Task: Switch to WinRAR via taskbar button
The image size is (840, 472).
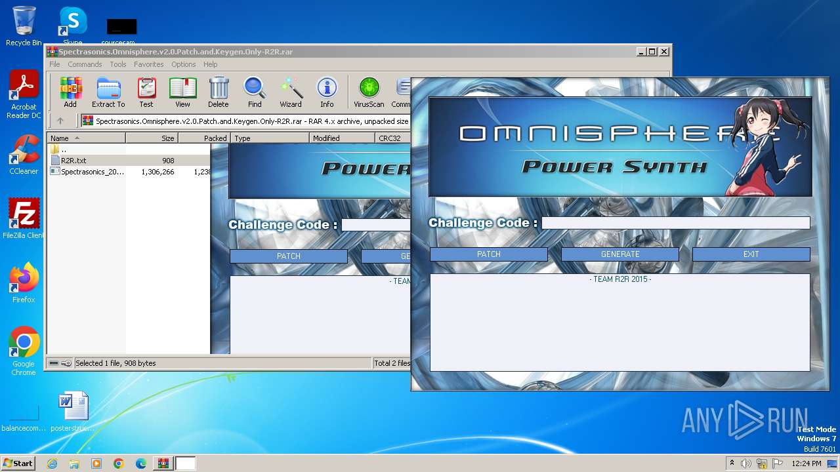Action: (163, 463)
